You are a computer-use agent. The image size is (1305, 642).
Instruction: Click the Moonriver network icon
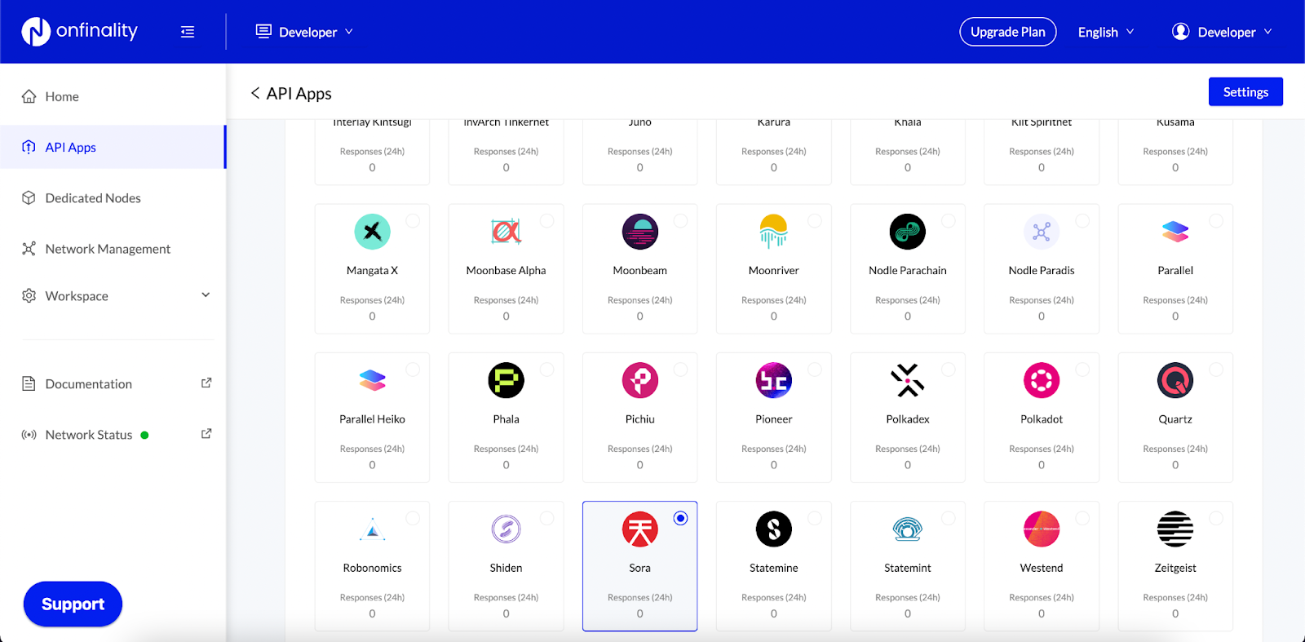click(774, 232)
